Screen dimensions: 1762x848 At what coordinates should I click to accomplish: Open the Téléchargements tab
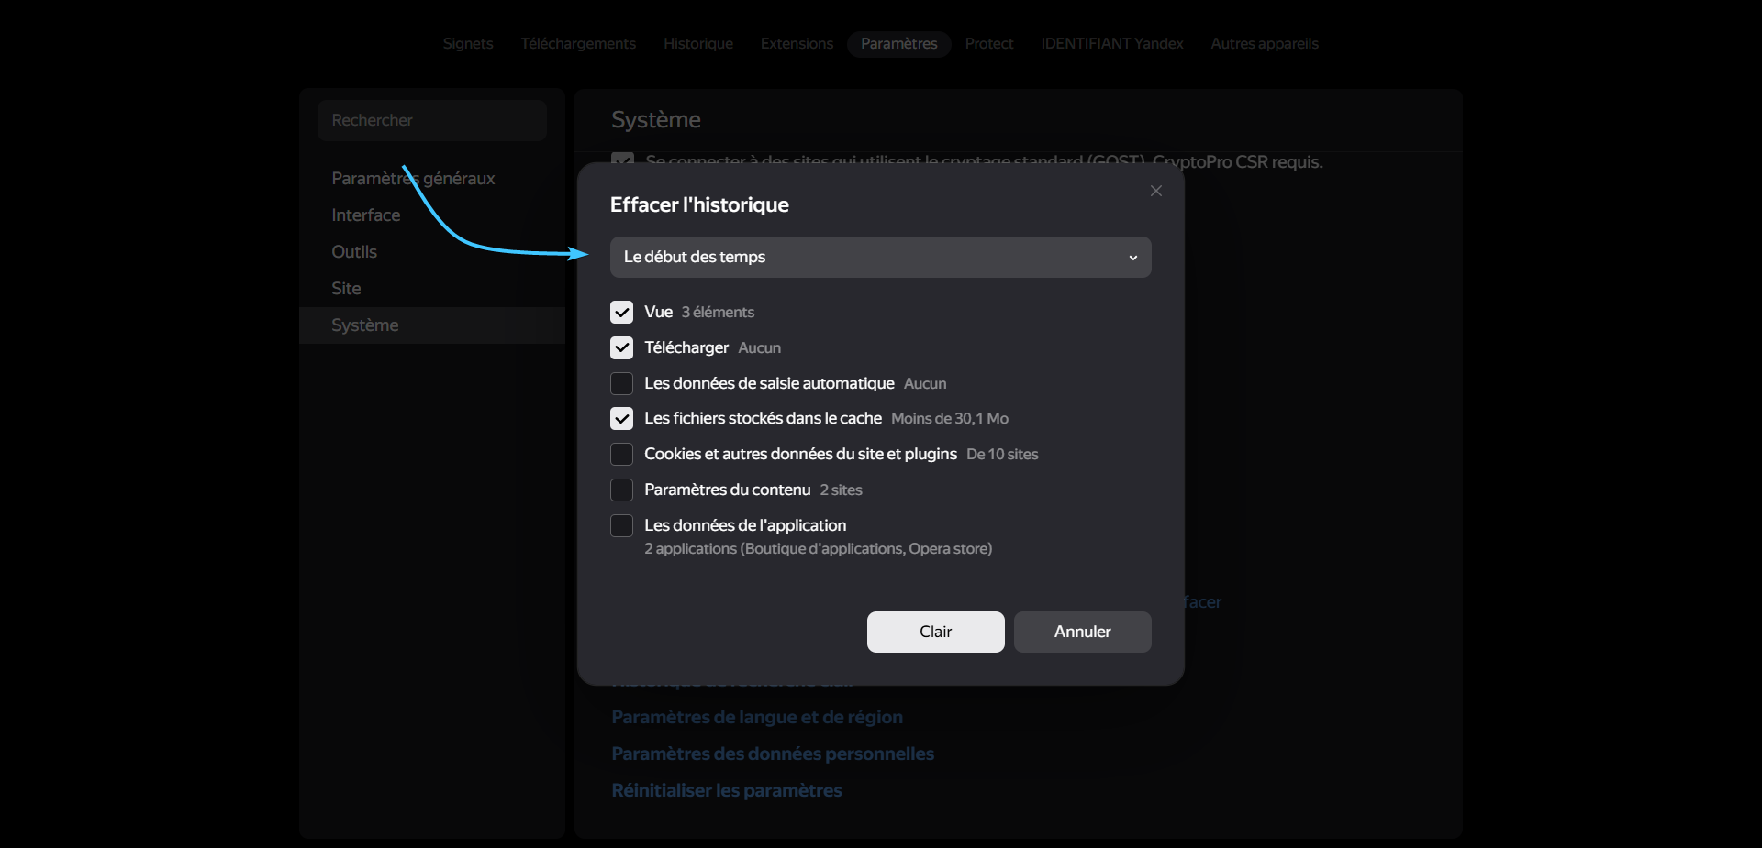578,44
